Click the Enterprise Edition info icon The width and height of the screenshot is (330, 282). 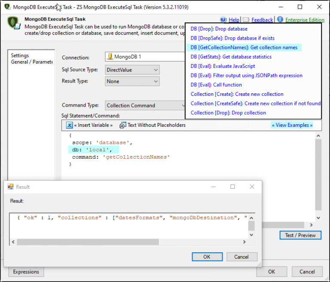pyautogui.click(x=280, y=20)
